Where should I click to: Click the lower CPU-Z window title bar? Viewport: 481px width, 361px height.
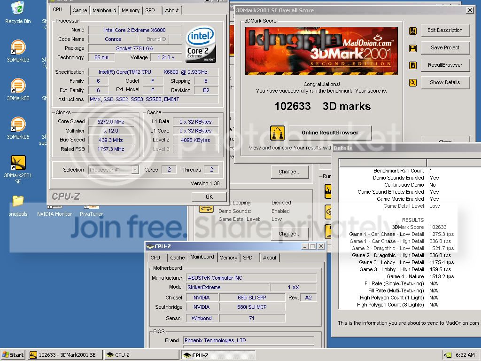tap(235, 246)
